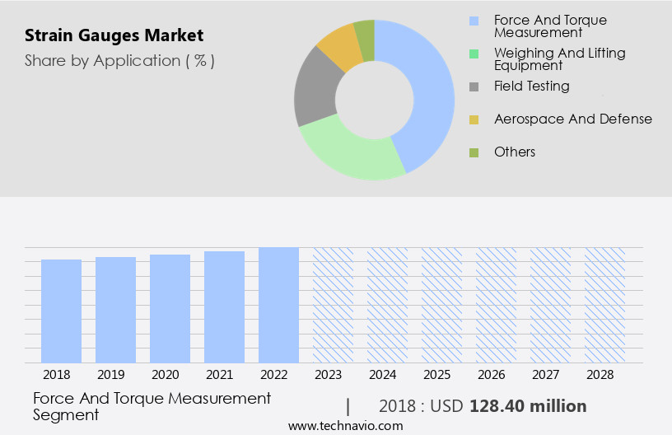Viewport: 672px width, 435px height.
Task: Click the 2022 bar in chart
Action: [278, 305]
